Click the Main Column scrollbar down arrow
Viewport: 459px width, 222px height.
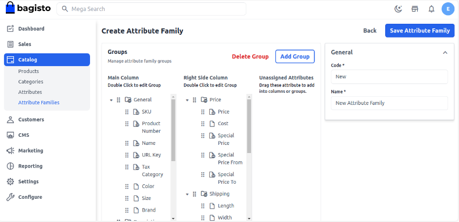point(173,218)
